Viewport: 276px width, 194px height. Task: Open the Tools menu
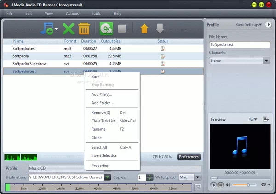click(96, 14)
